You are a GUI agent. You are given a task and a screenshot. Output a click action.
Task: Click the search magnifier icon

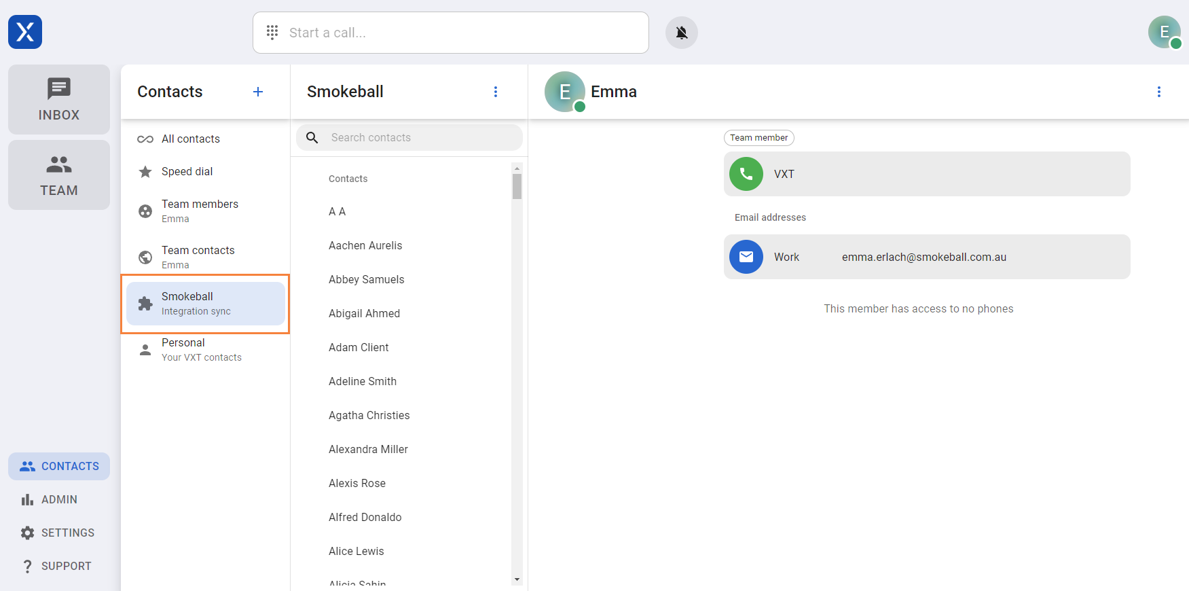312,138
